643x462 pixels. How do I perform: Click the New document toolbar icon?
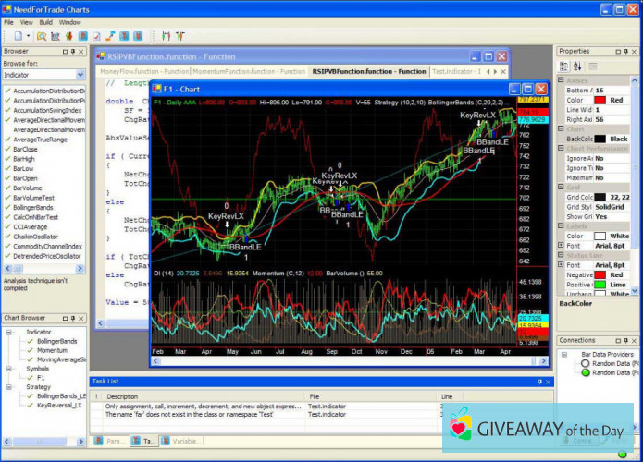click(18, 36)
